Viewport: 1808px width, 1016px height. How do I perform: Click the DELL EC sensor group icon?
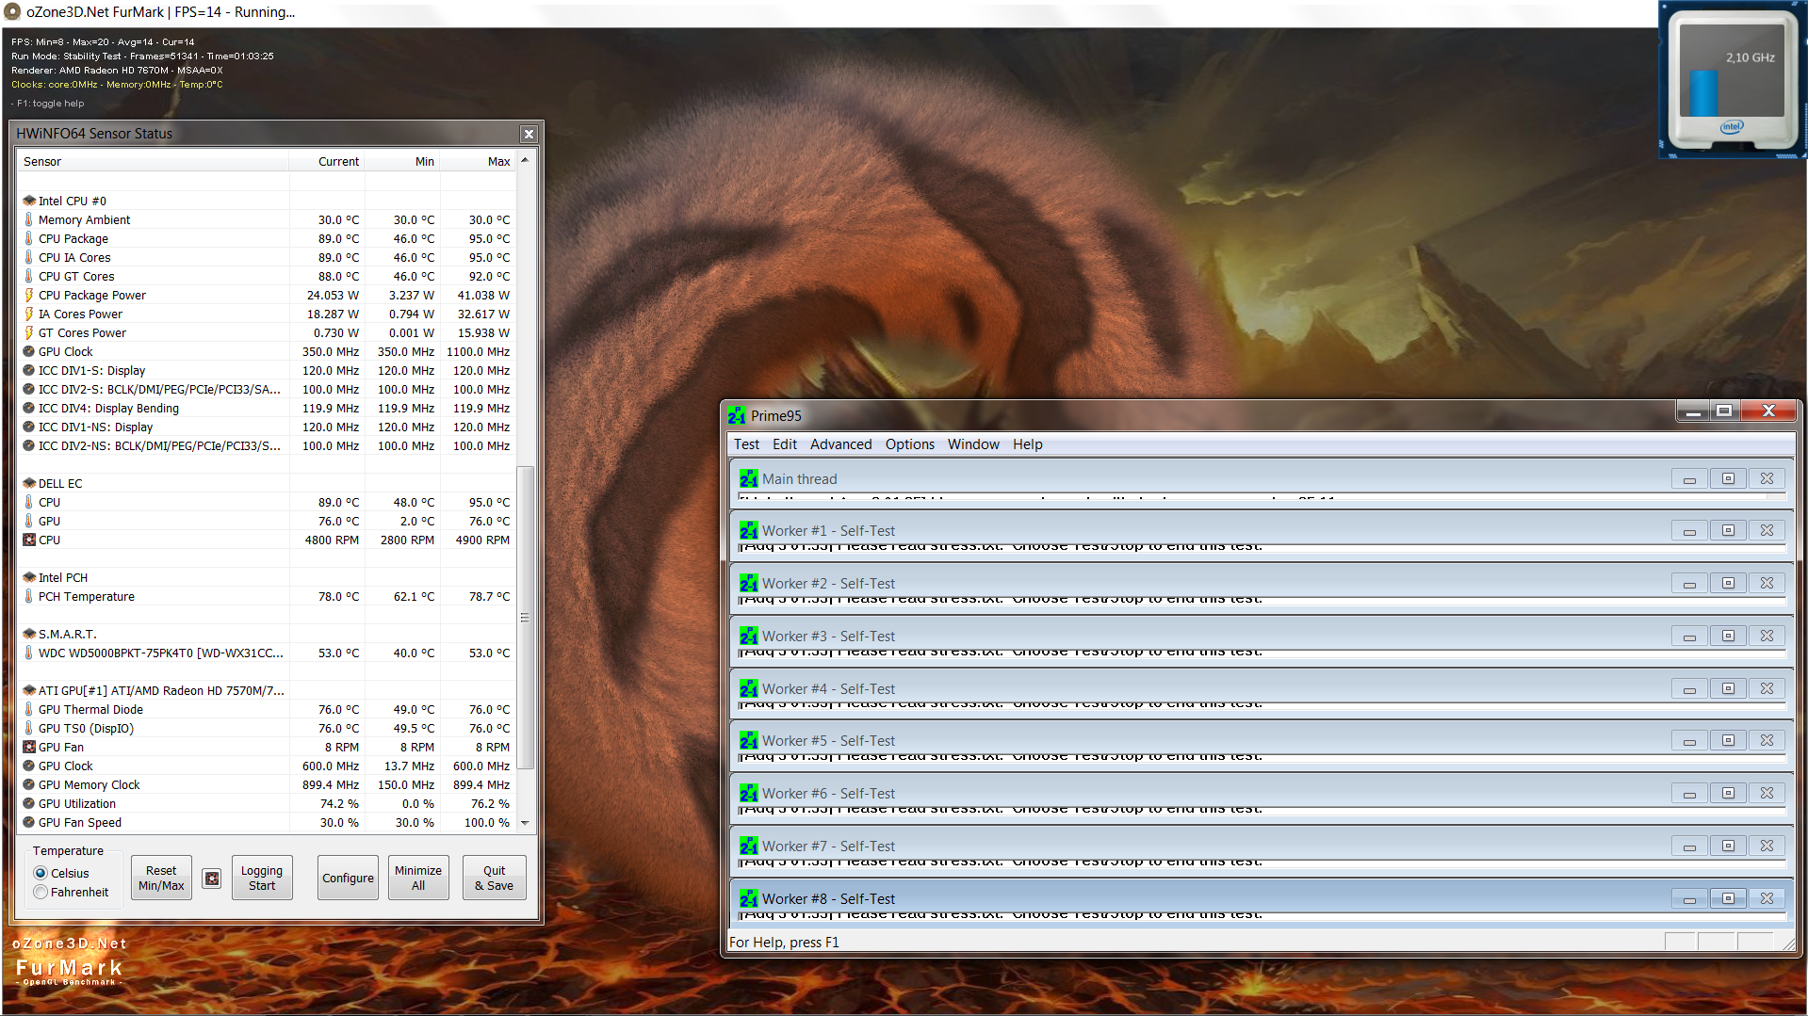point(29,483)
